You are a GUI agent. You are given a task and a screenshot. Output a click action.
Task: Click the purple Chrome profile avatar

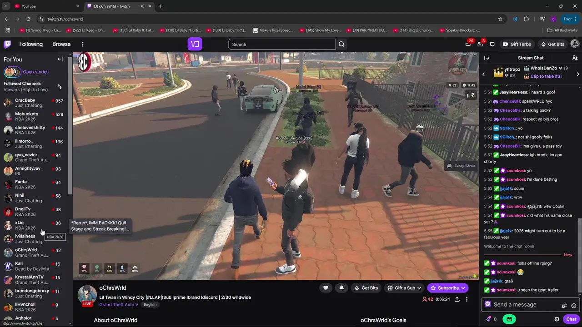[553, 19]
